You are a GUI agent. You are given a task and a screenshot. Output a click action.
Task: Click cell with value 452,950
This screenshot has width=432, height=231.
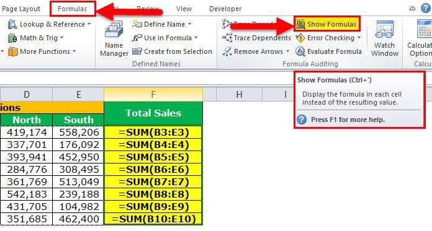click(x=79, y=157)
